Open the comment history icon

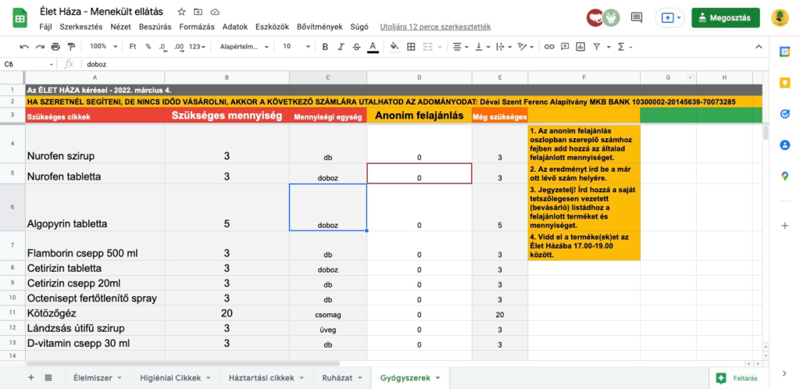point(637,17)
